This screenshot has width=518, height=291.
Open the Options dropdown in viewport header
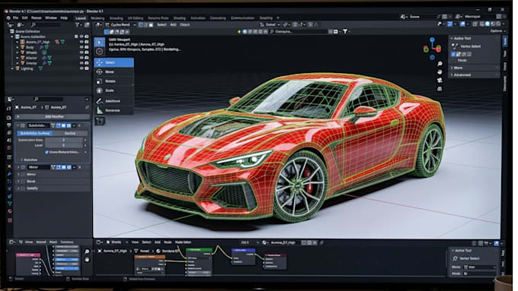pos(498,31)
